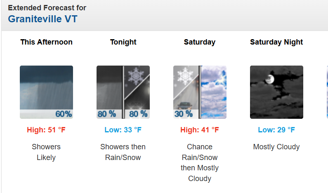Click the Saturday Night mostly cloudy moon icon

[276, 92]
